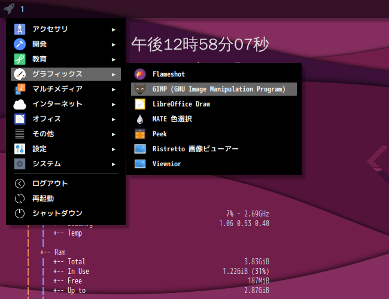Click the Ristretto image viewer icon
Image resolution: width=389 pixels, height=299 pixels.
[140, 149]
